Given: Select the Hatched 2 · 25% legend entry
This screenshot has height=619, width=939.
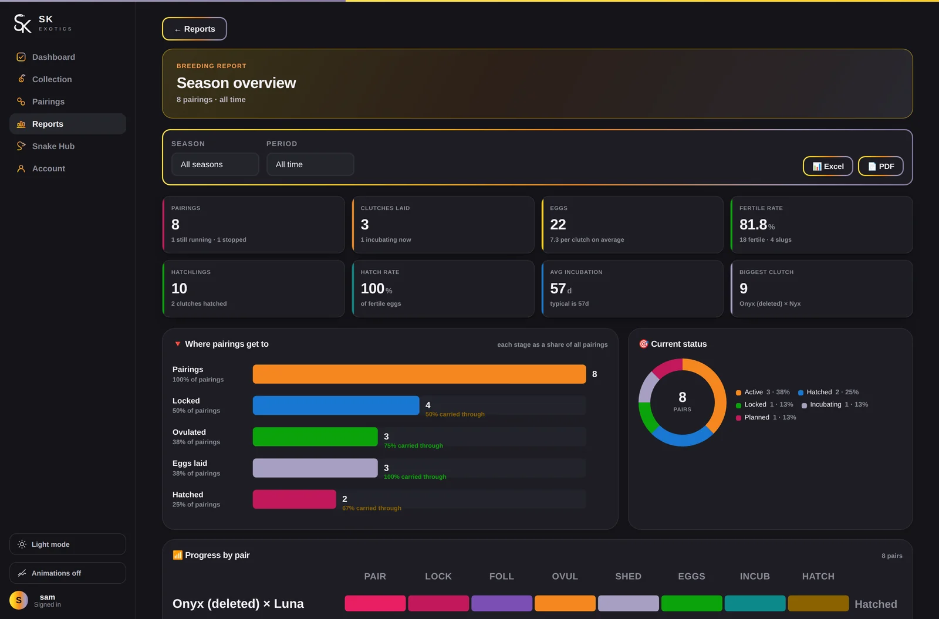Looking at the screenshot, I should [828, 392].
